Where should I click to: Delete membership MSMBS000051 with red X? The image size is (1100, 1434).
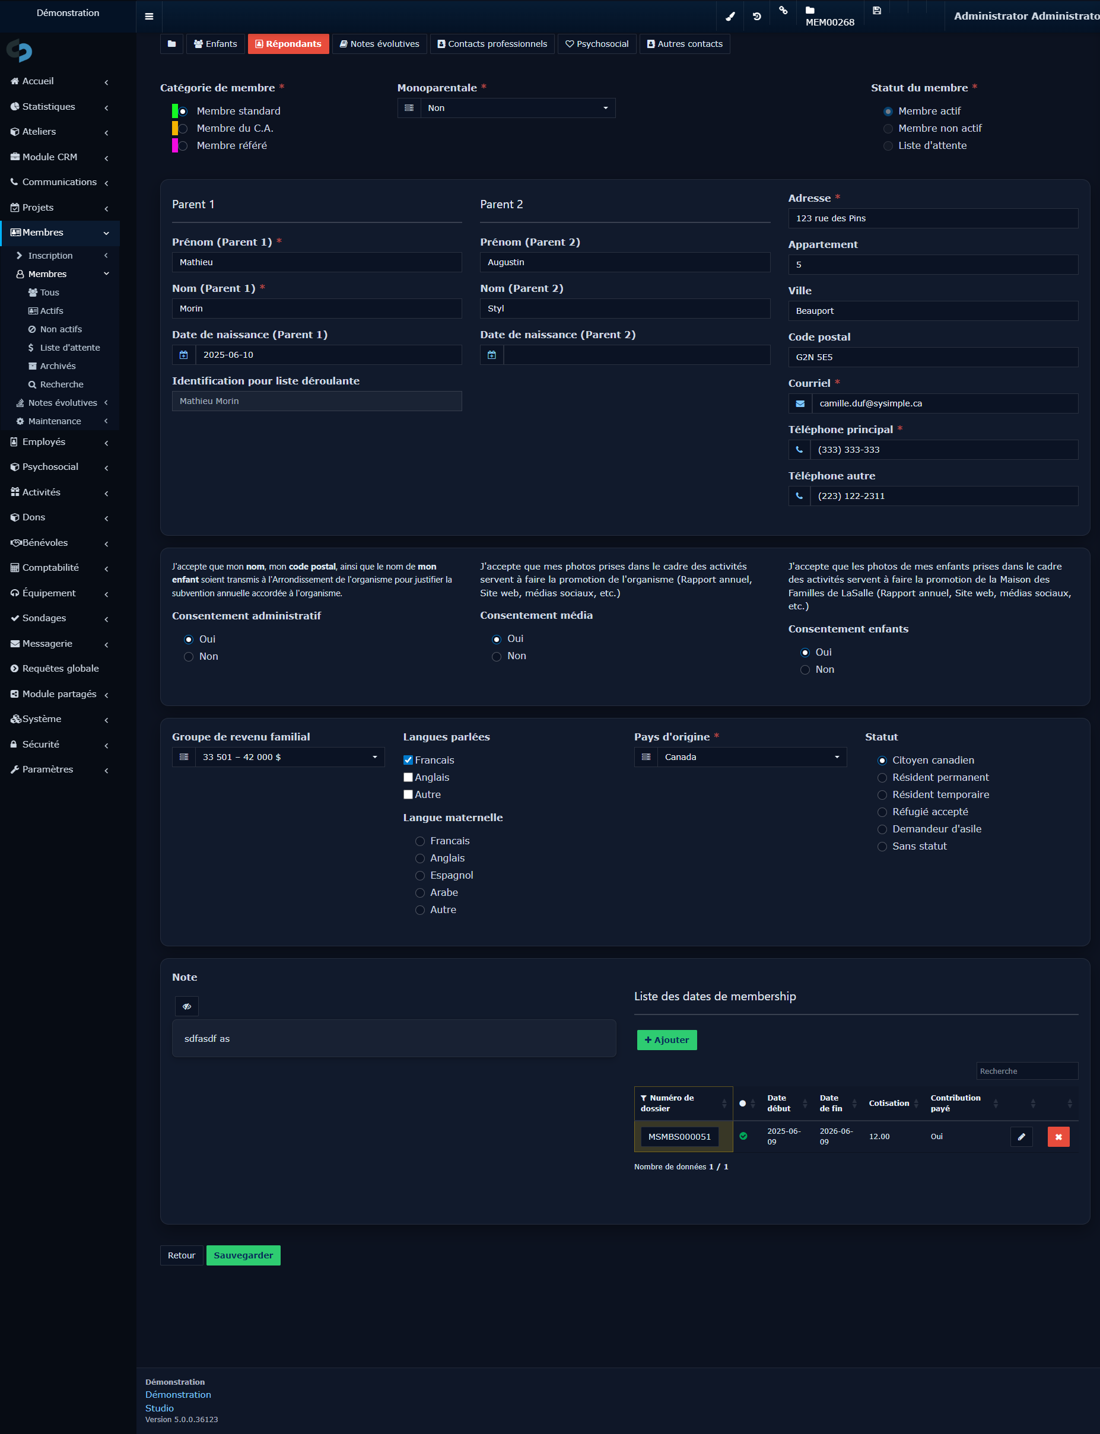point(1058,1137)
